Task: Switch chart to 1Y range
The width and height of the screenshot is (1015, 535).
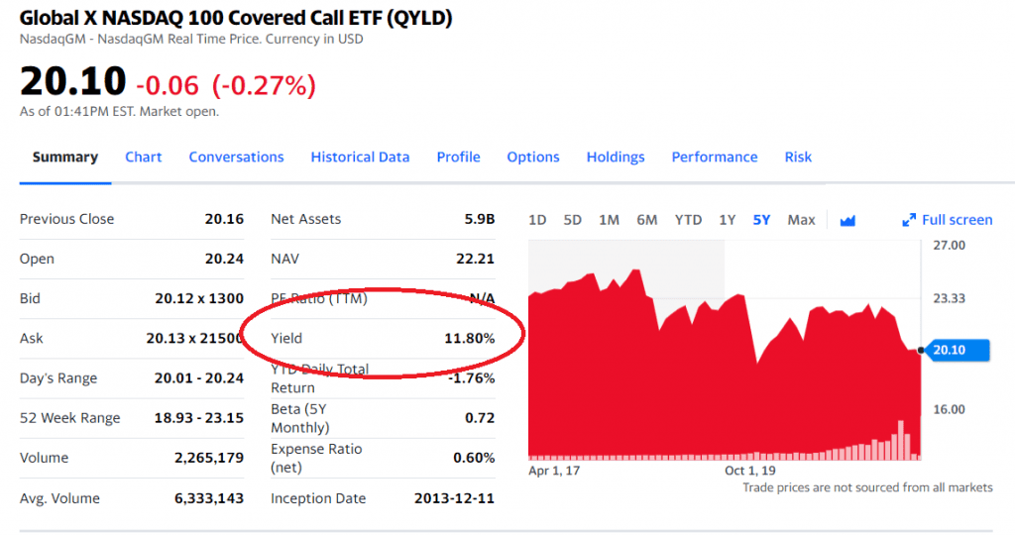Action: pos(728,220)
